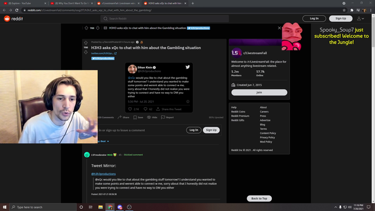Open the LSFmoderator user profile

(99, 155)
